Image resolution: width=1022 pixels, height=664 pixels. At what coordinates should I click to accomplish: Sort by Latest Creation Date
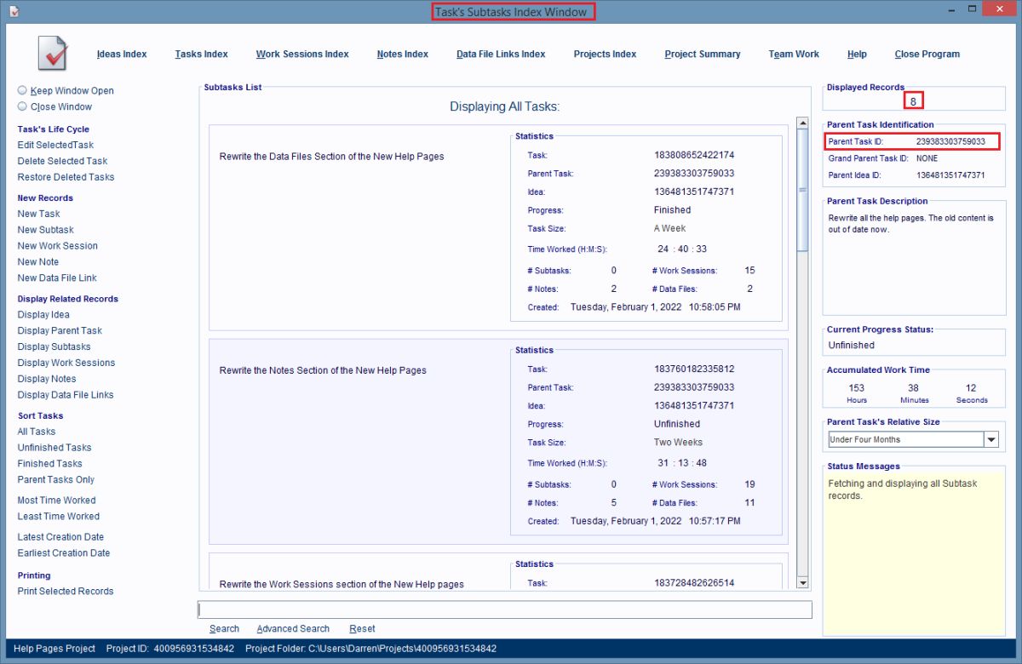click(60, 537)
